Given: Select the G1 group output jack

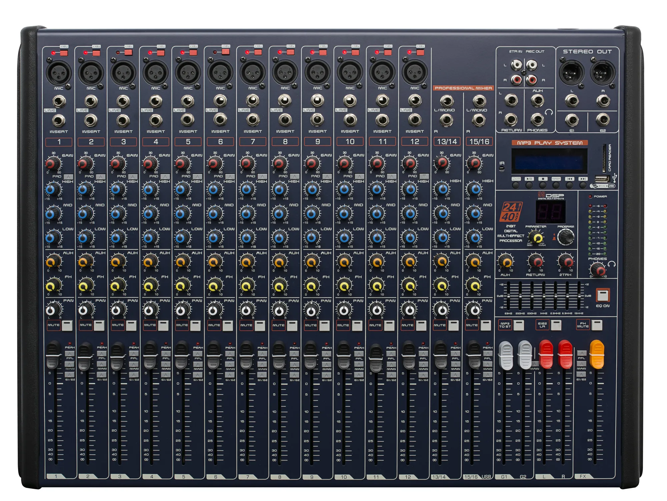Looking at the screenshot, I should coord(572,119).
